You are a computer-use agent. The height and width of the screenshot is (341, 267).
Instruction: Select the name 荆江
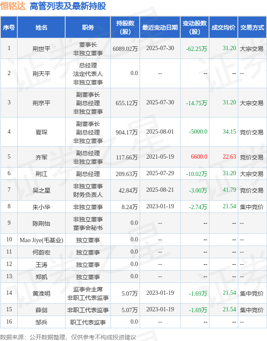click(x=41, y=174)
